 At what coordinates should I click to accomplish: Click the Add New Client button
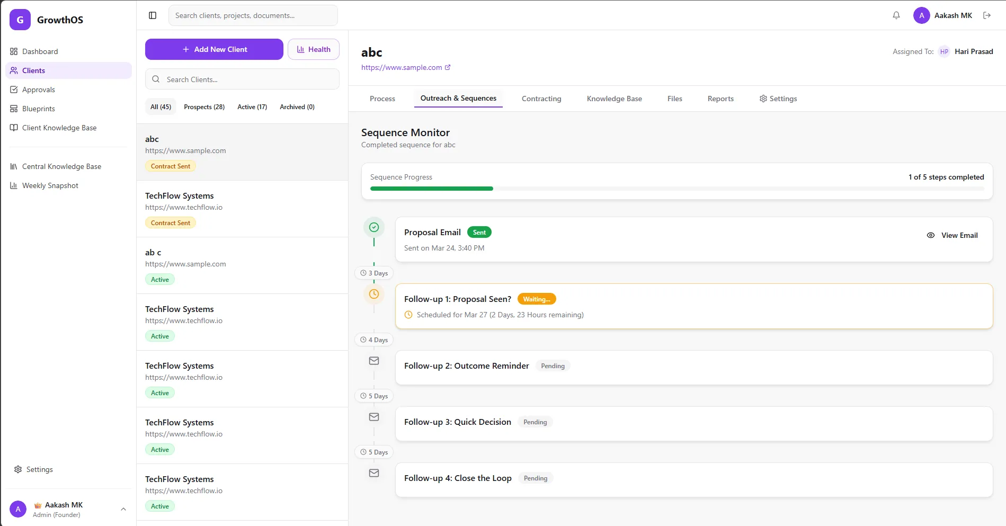tap(214, 49)
